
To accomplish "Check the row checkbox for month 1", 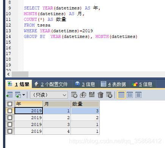I will coord(10,111).
